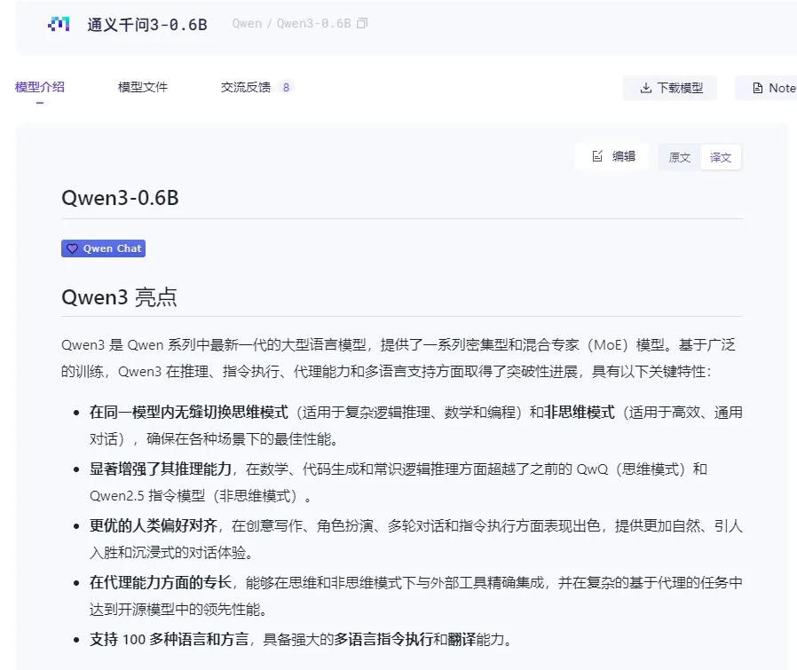
Task: Switch to 原文 original text view
Action: click(679, 157)
